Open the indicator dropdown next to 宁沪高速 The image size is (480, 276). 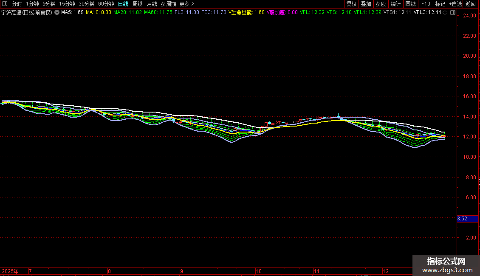click(x=57, y=13)
